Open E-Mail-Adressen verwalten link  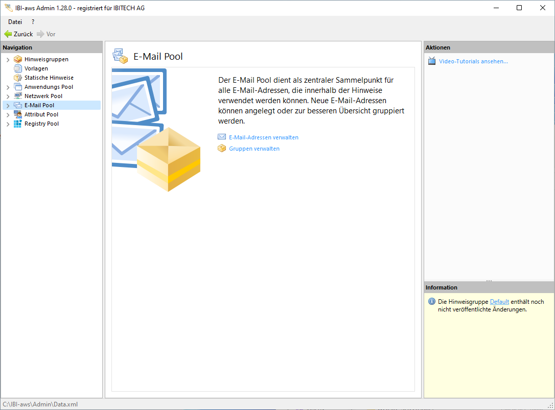(263, 137)
